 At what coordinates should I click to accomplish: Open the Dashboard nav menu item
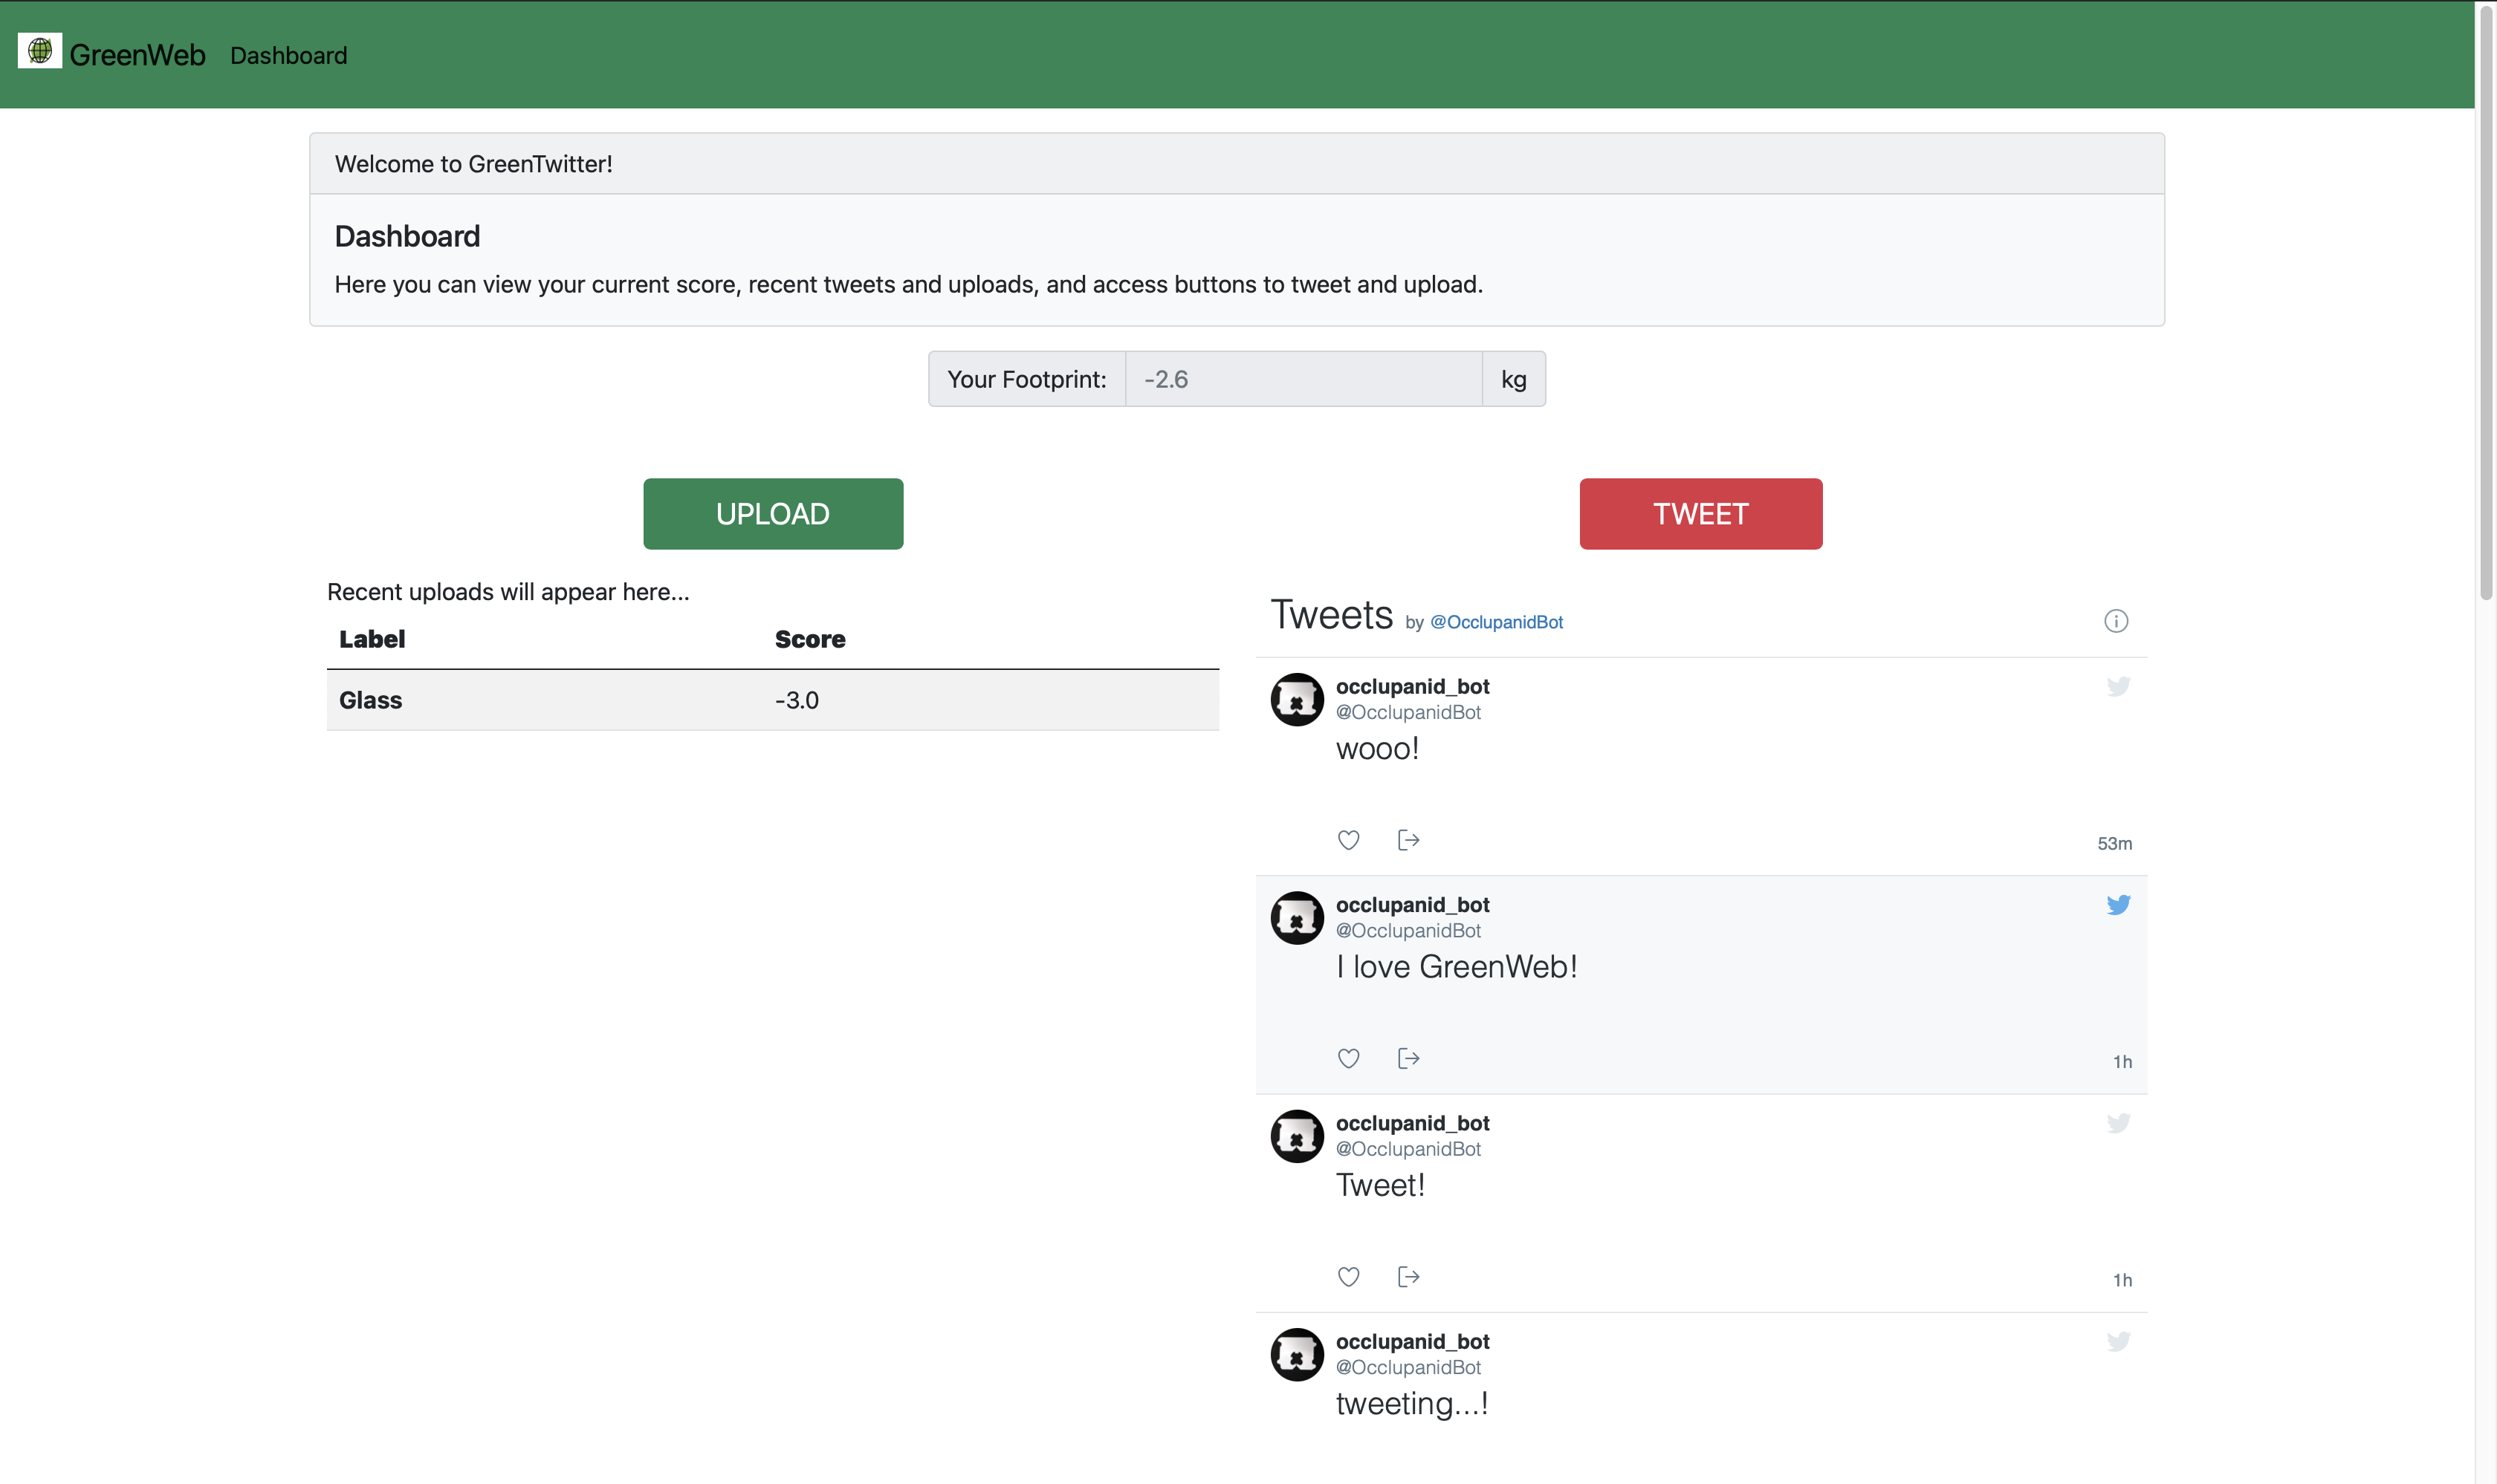288,55
